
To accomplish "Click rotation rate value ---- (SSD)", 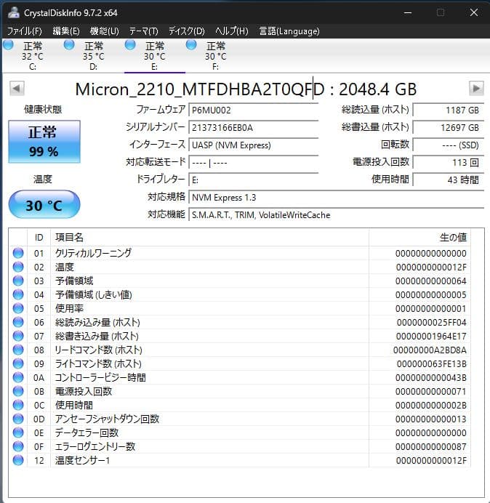I will tap(449, 145).
